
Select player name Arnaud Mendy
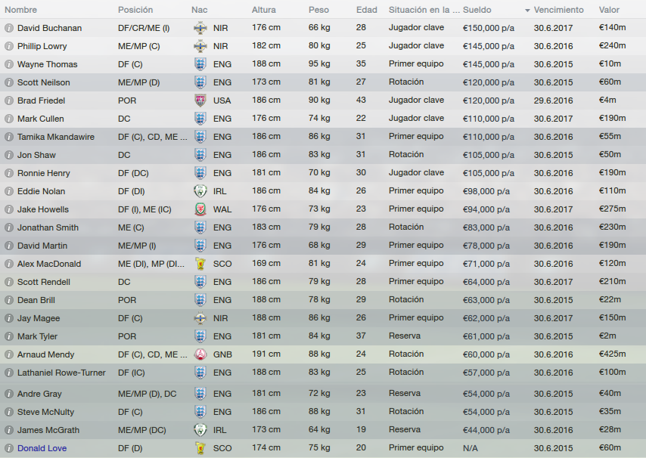click(45, 354)
